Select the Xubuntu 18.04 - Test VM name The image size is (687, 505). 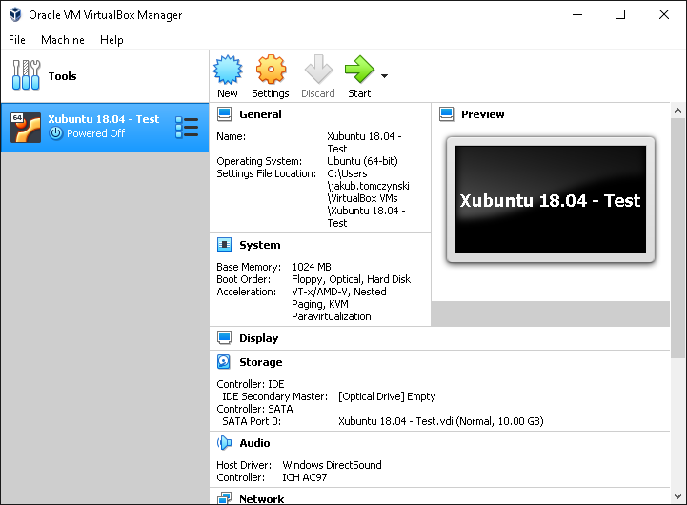click(104, 119)
